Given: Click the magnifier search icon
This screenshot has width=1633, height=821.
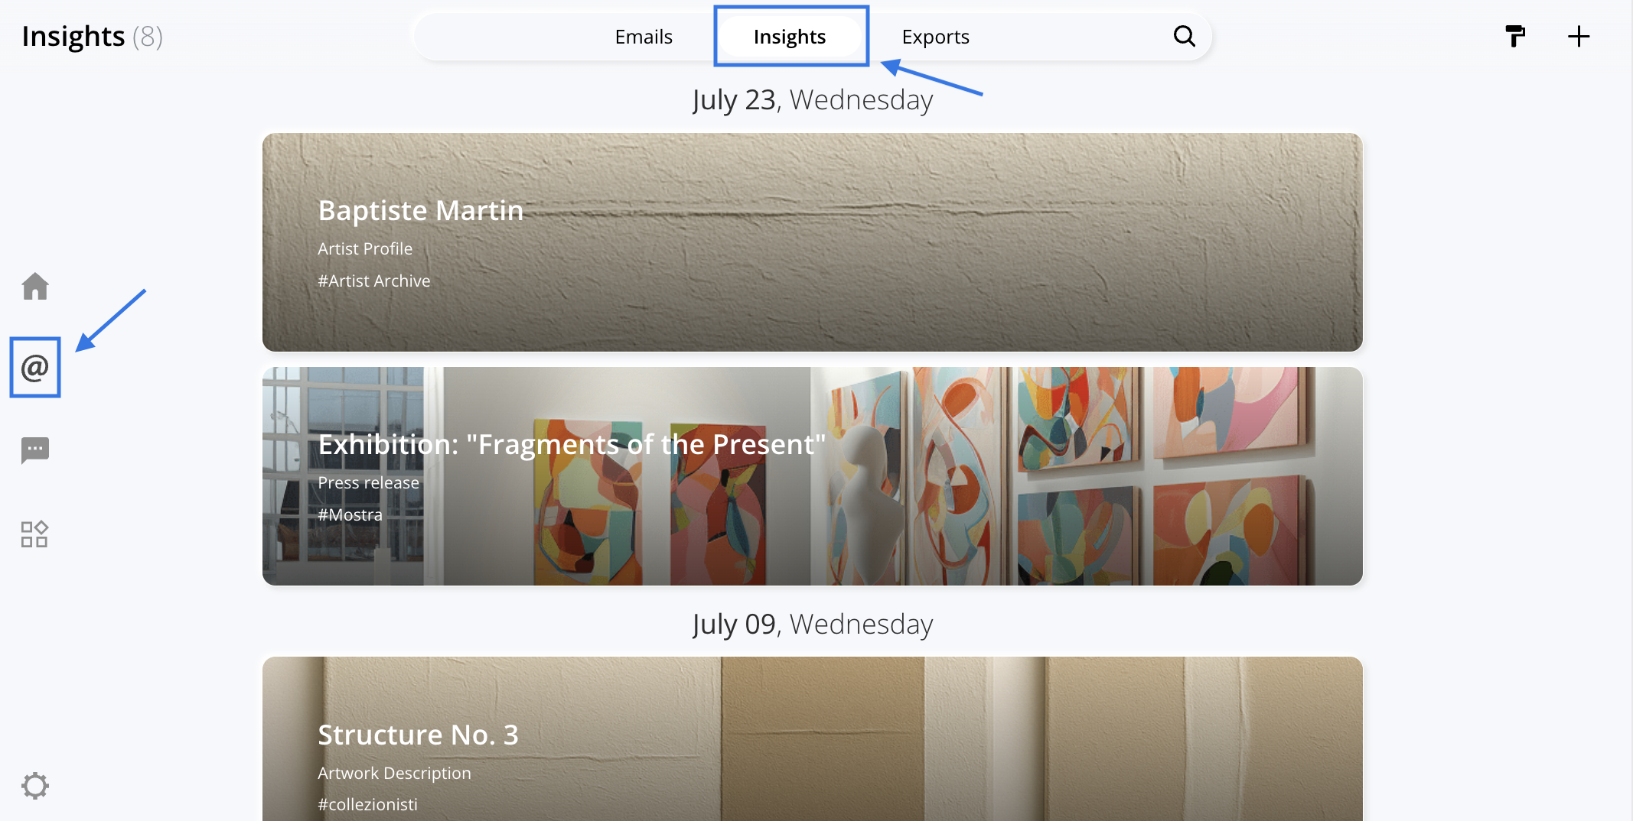Looking at the screenshot, I should (1184, 36).
